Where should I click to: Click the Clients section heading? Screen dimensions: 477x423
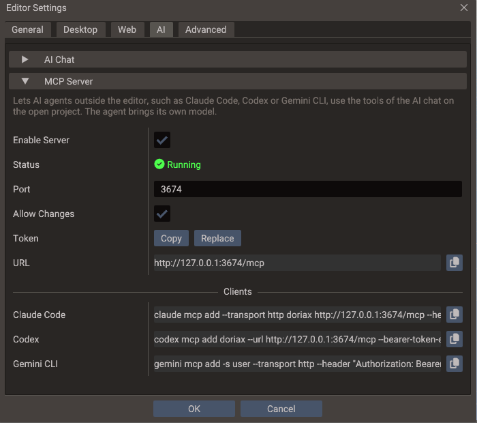238,291
